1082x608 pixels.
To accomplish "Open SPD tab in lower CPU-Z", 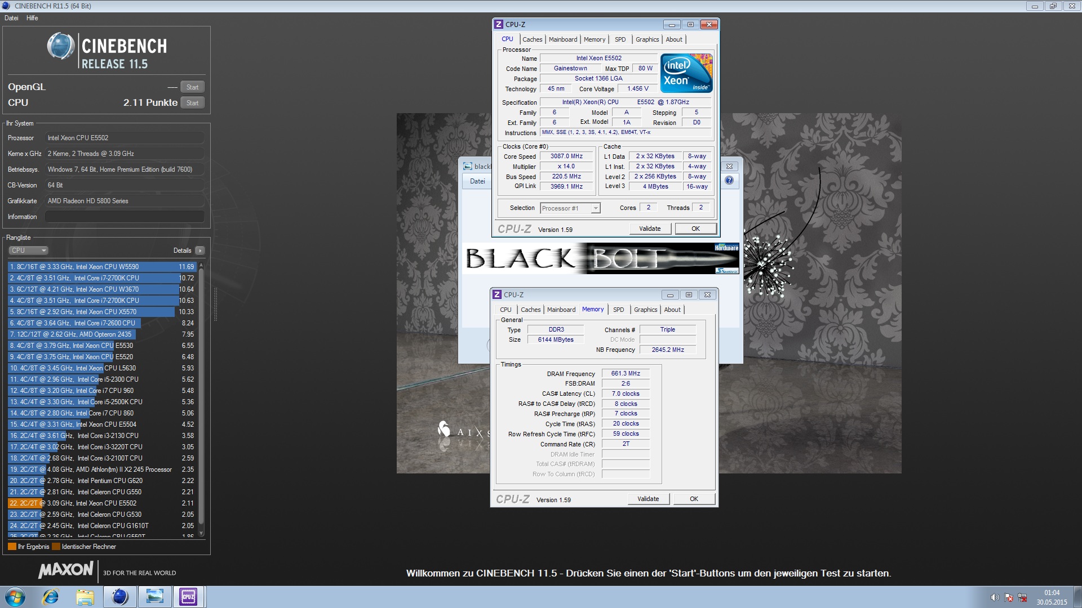I will pos(618,310).
